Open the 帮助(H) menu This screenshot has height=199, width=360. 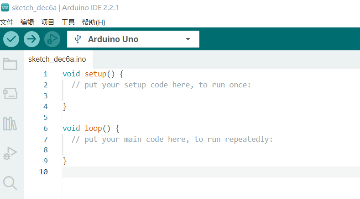tap(94, 22)
